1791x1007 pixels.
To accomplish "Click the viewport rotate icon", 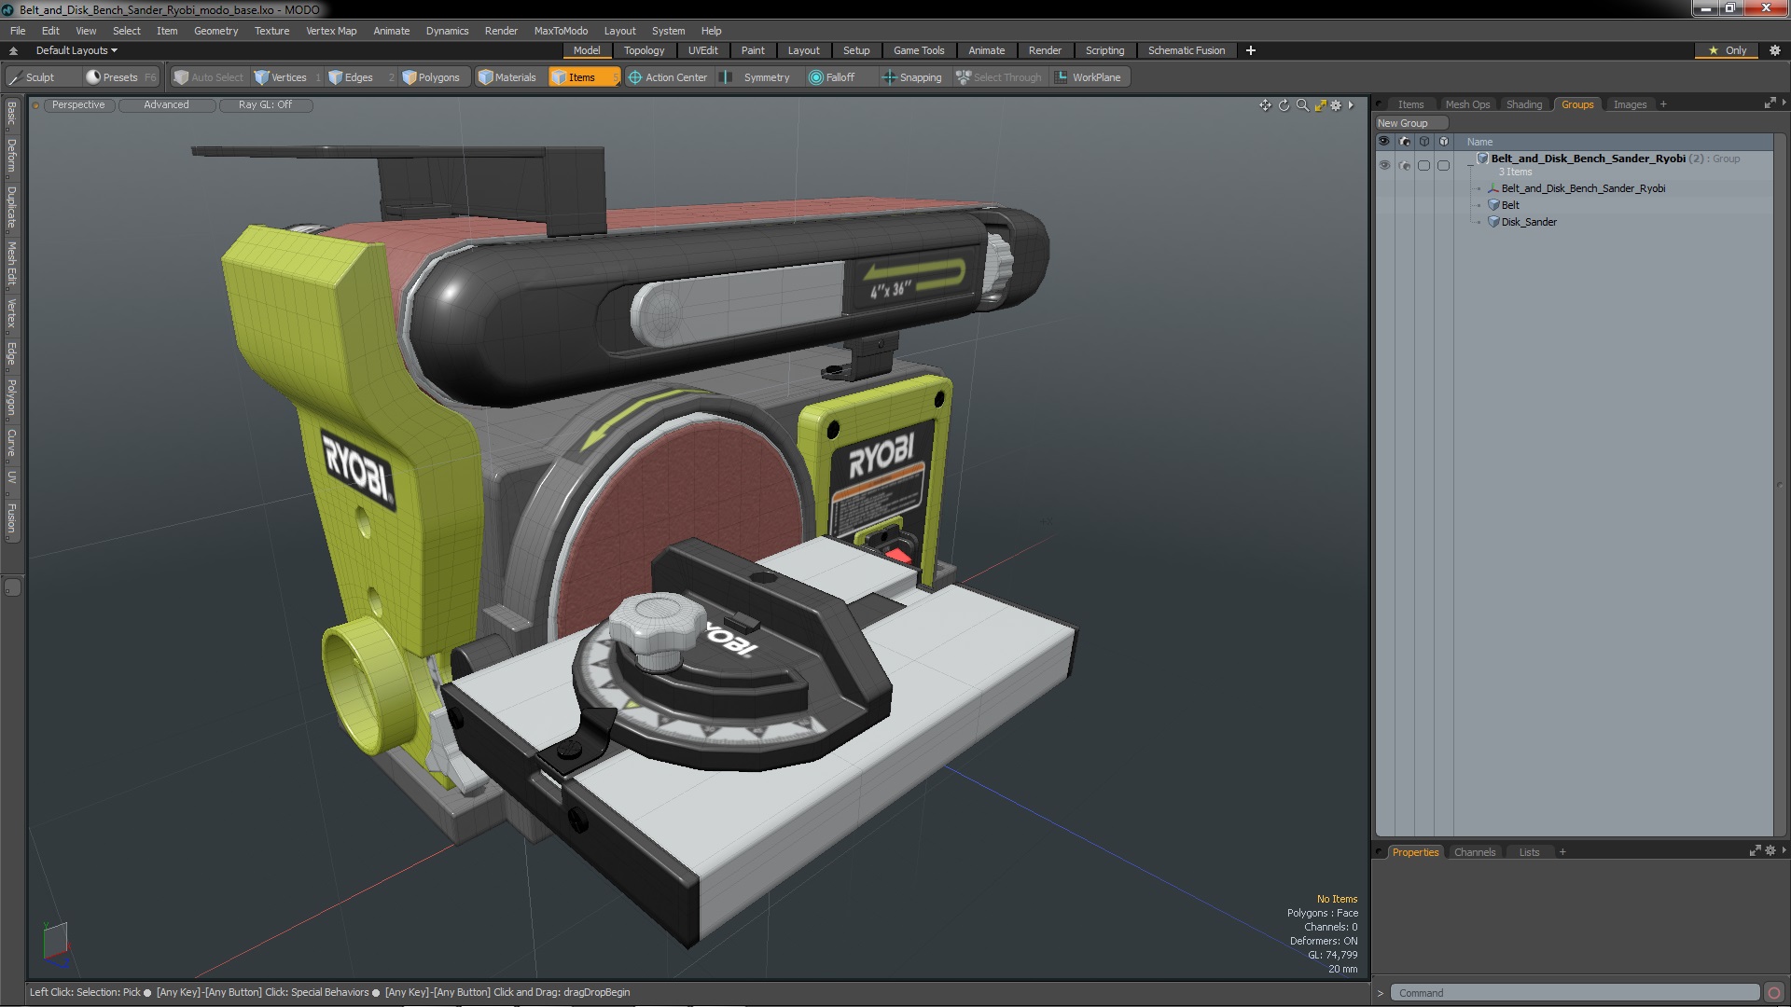I will (1284, 105).
